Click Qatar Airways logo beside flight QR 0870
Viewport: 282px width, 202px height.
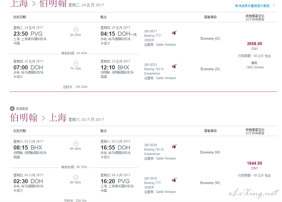(174, 180)
